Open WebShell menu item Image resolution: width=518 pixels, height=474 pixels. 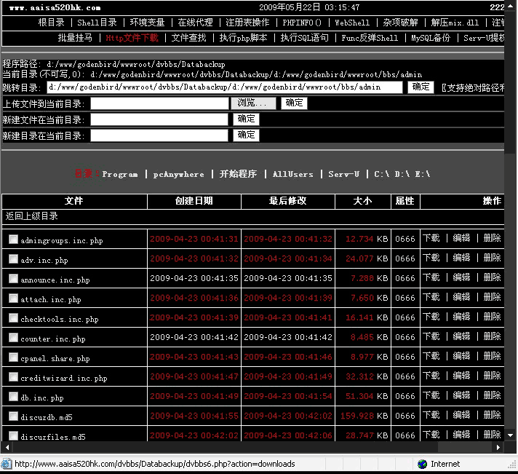click(x=352, y=23)
